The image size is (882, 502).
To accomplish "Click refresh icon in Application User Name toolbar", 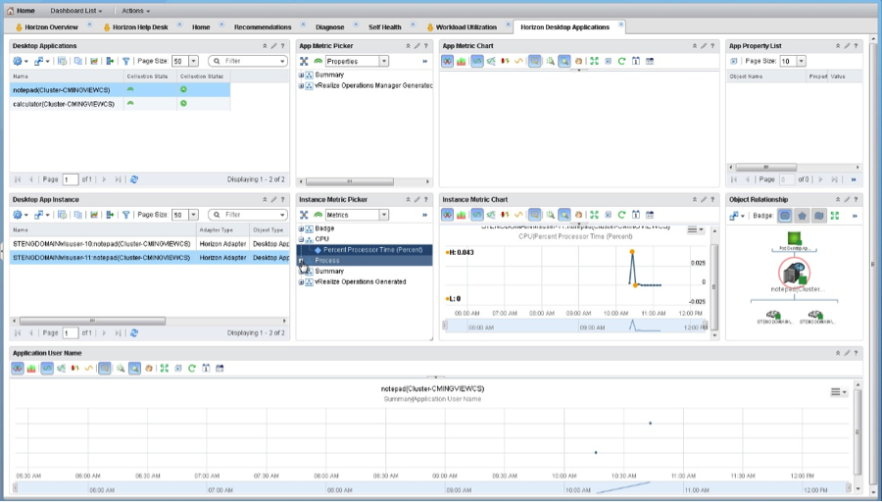I will coord(192,368).
